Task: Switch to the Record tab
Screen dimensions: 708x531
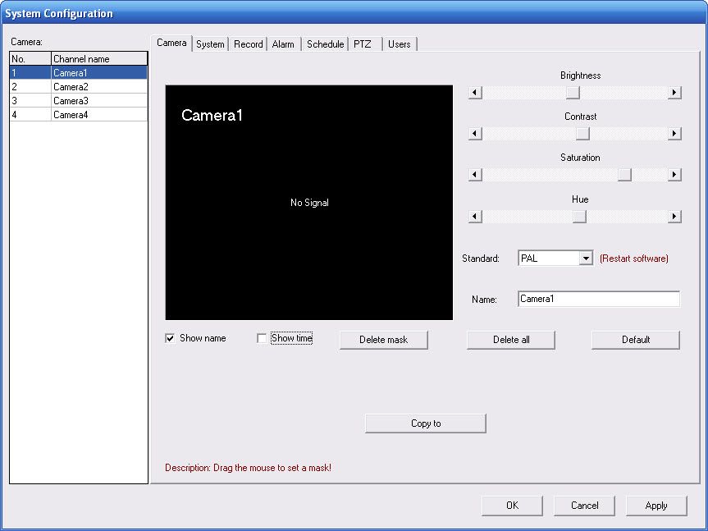Action: [248, 44]
